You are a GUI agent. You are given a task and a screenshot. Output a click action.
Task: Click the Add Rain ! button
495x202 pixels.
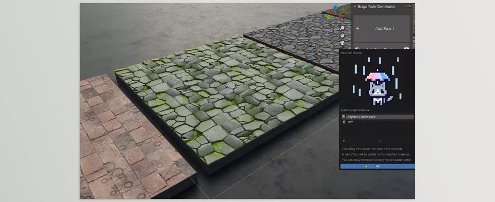pos(382,29)
